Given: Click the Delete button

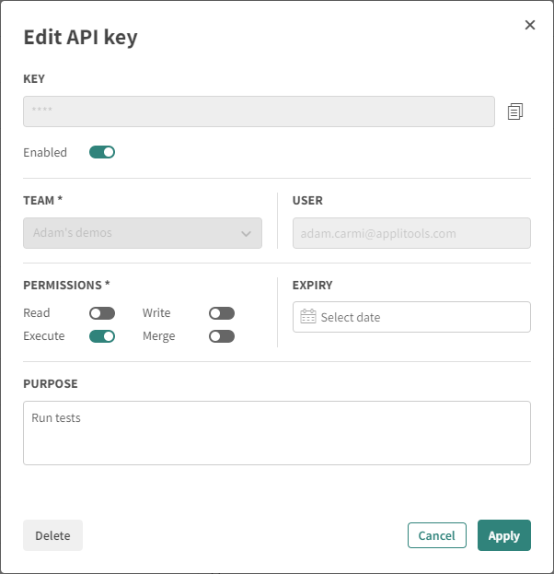Looking at the screenshot, I should tap(52, 535).
